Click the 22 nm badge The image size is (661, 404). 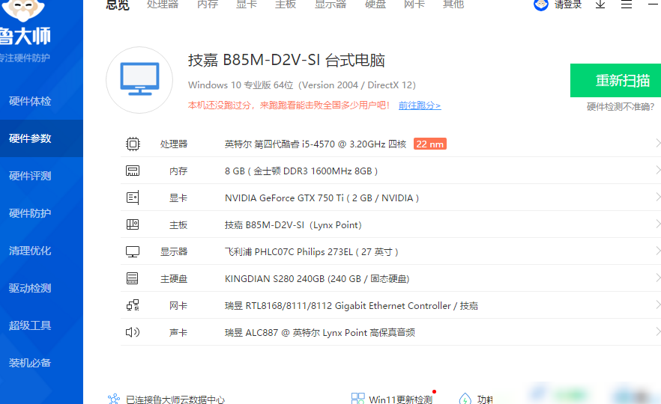[x=430, y=144]
